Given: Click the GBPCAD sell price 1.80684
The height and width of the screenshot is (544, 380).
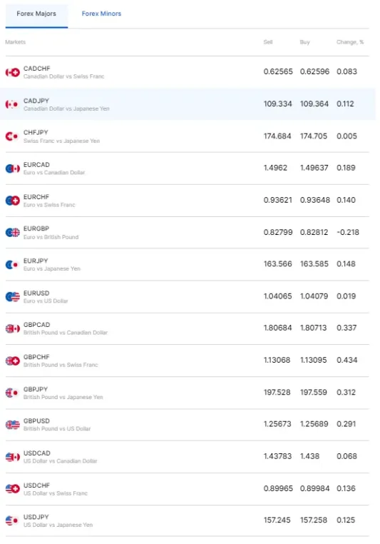Looking at the screenshot, I should tap(277, 328).
